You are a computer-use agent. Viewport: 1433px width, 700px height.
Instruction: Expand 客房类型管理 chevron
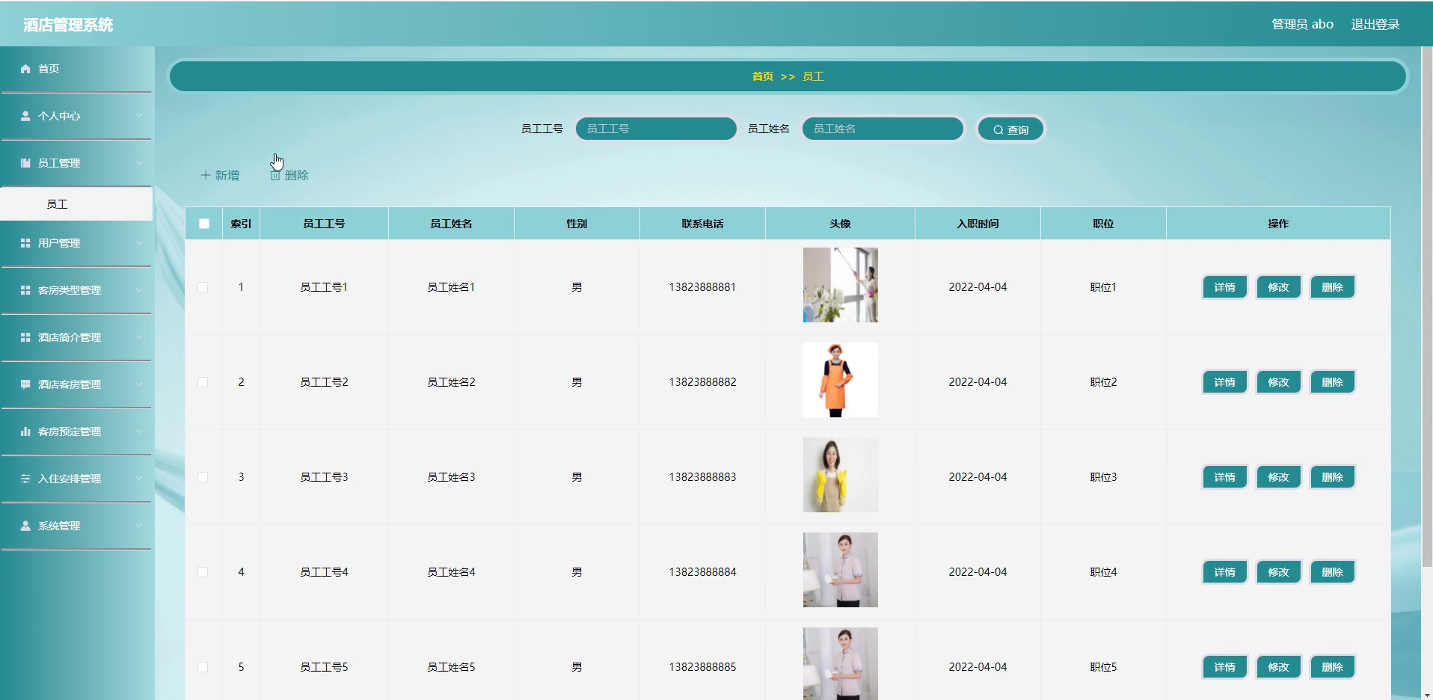pos(139,290)
